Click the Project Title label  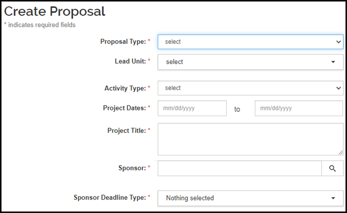click(x=126, y=130)
